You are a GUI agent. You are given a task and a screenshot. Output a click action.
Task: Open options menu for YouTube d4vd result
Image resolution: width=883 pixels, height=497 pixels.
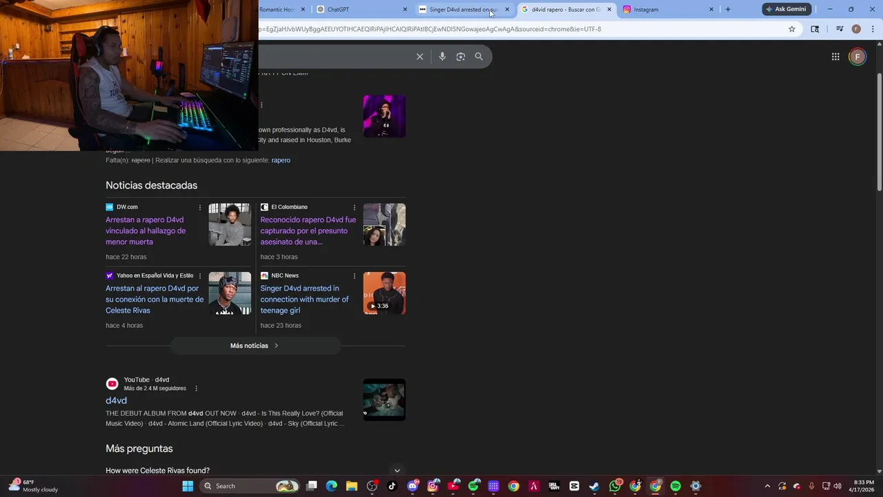click(x=196, y=389)
